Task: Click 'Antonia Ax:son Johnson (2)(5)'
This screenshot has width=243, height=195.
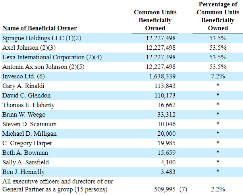Action: coord(43,67)
